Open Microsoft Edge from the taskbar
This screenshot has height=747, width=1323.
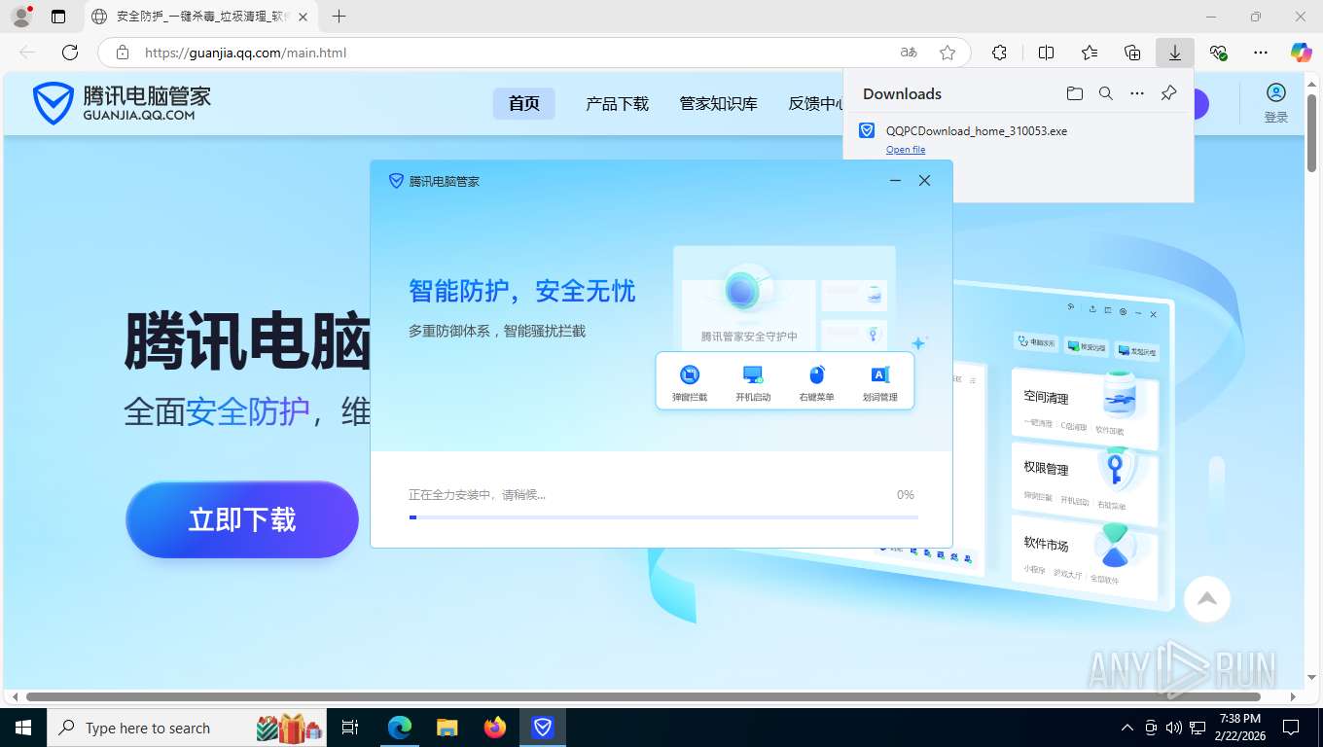(400, 728)
